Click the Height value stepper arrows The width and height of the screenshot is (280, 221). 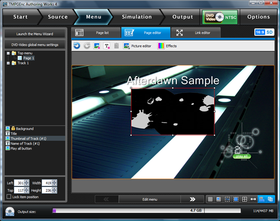54,190
